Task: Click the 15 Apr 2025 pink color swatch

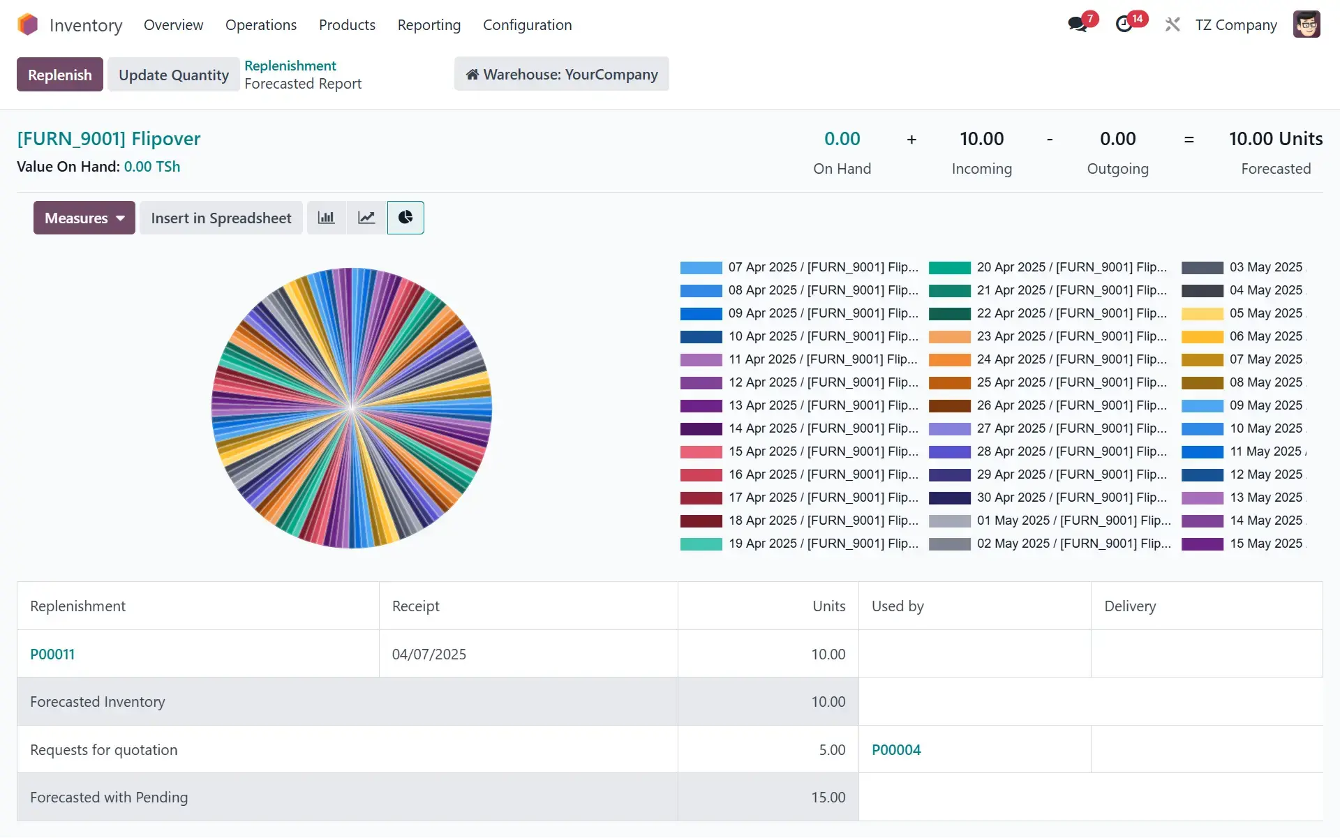Action: click(x=701, y=452)
